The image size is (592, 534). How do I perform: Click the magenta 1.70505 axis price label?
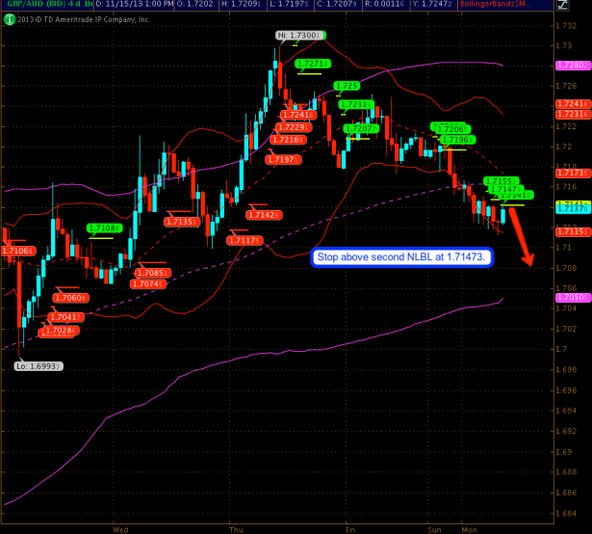click(573, 297)
